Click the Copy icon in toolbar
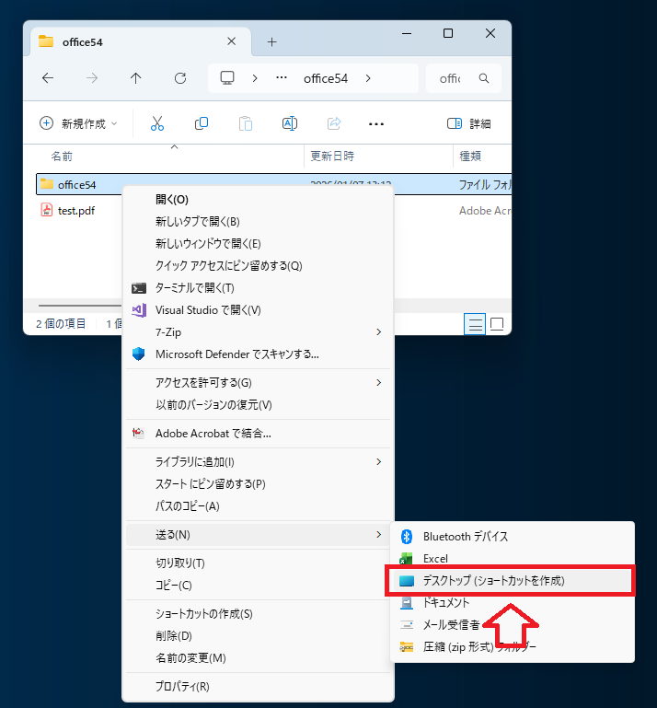This screenshot has height=708, width=657. (202, 123)
